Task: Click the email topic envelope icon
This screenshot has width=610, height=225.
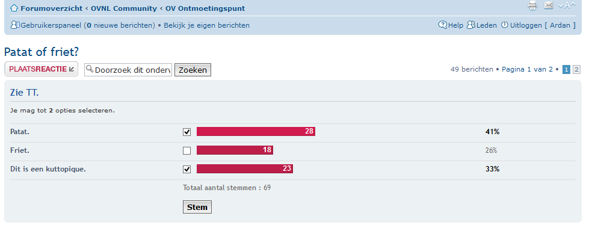Action: click(549, 5)
